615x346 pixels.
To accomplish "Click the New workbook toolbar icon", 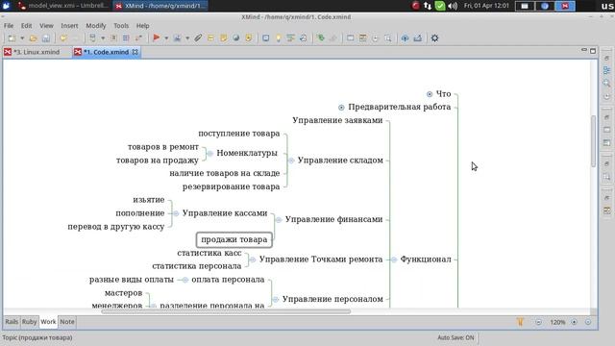I will tap(12, 38).
